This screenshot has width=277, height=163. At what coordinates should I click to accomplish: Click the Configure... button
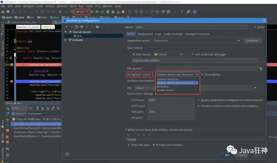point(253,40)
